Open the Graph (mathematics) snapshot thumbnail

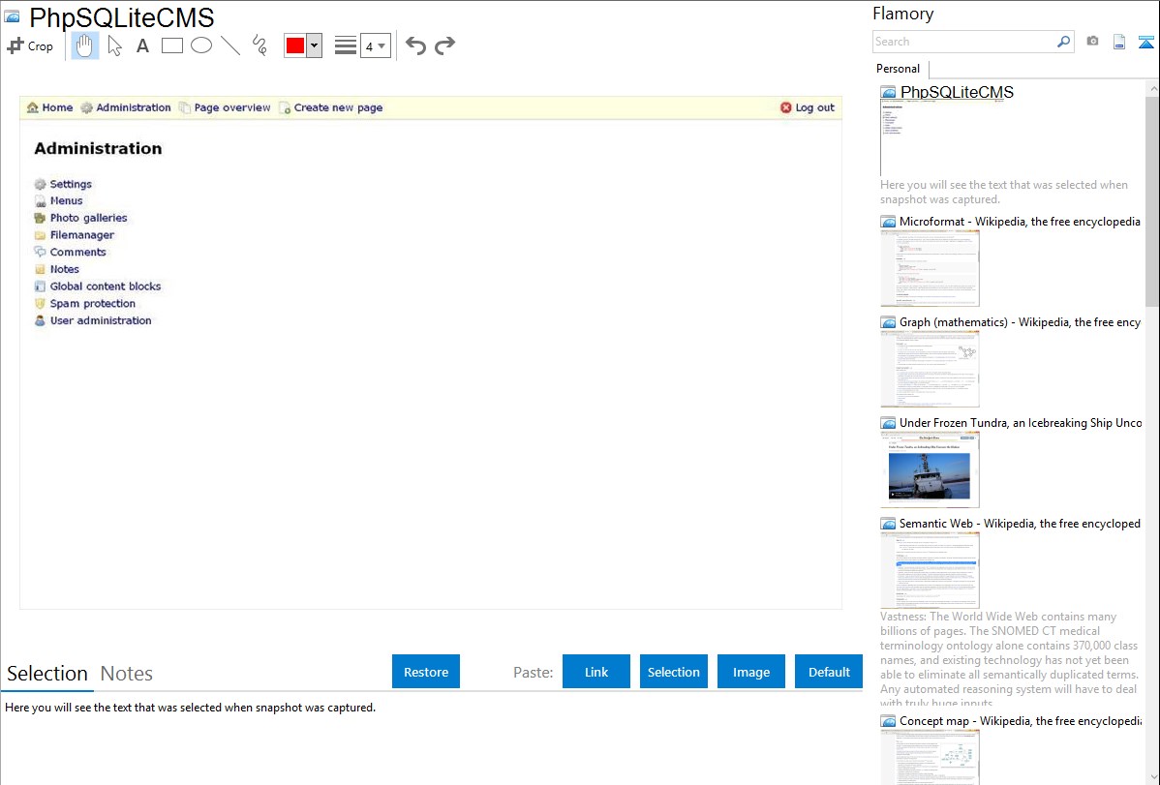[x=930, y=369]
